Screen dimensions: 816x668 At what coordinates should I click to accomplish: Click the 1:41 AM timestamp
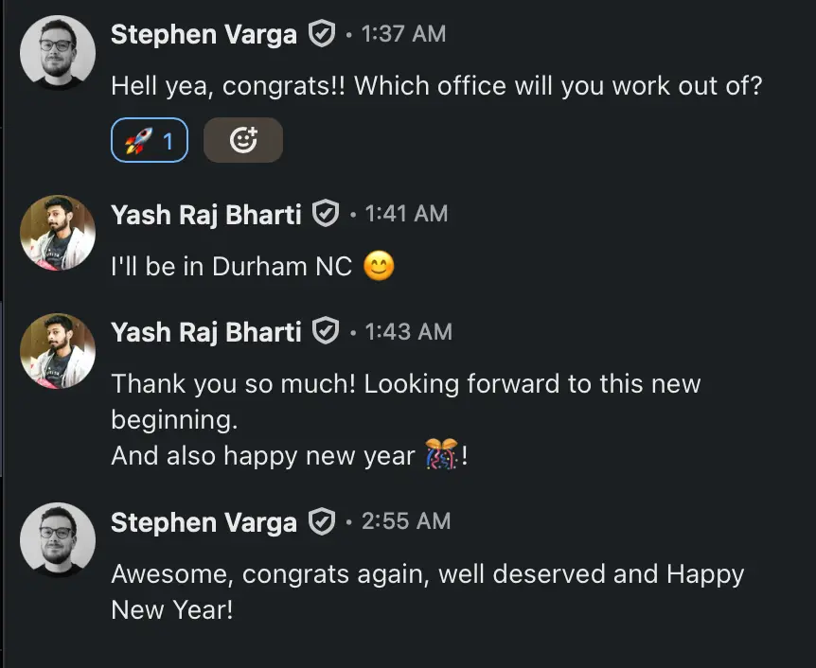(x=406, y=215)
